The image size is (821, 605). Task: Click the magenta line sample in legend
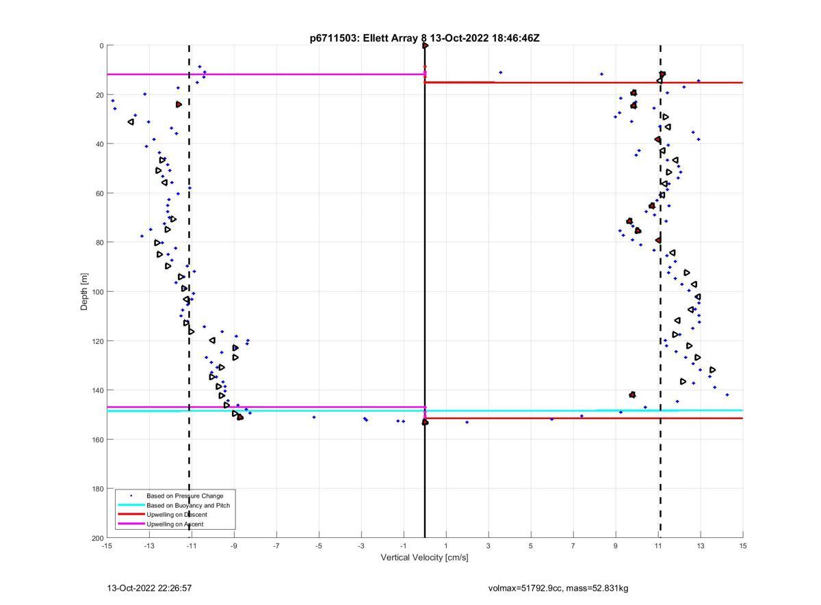(131, 524)
